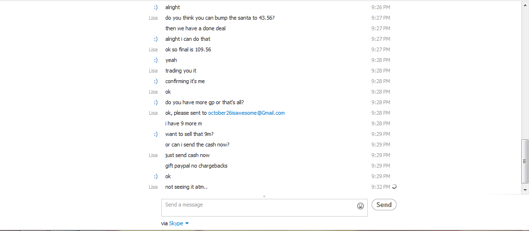
Task: Click the smiley sender icon beside "want to sell that 9m?"
Action: (155, 134)
